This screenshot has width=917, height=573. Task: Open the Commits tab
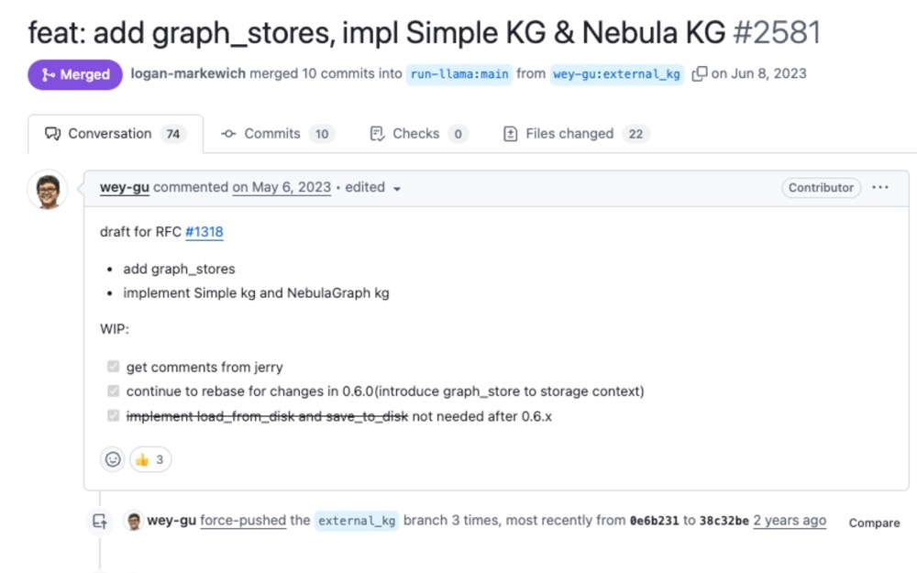[278, 134]
